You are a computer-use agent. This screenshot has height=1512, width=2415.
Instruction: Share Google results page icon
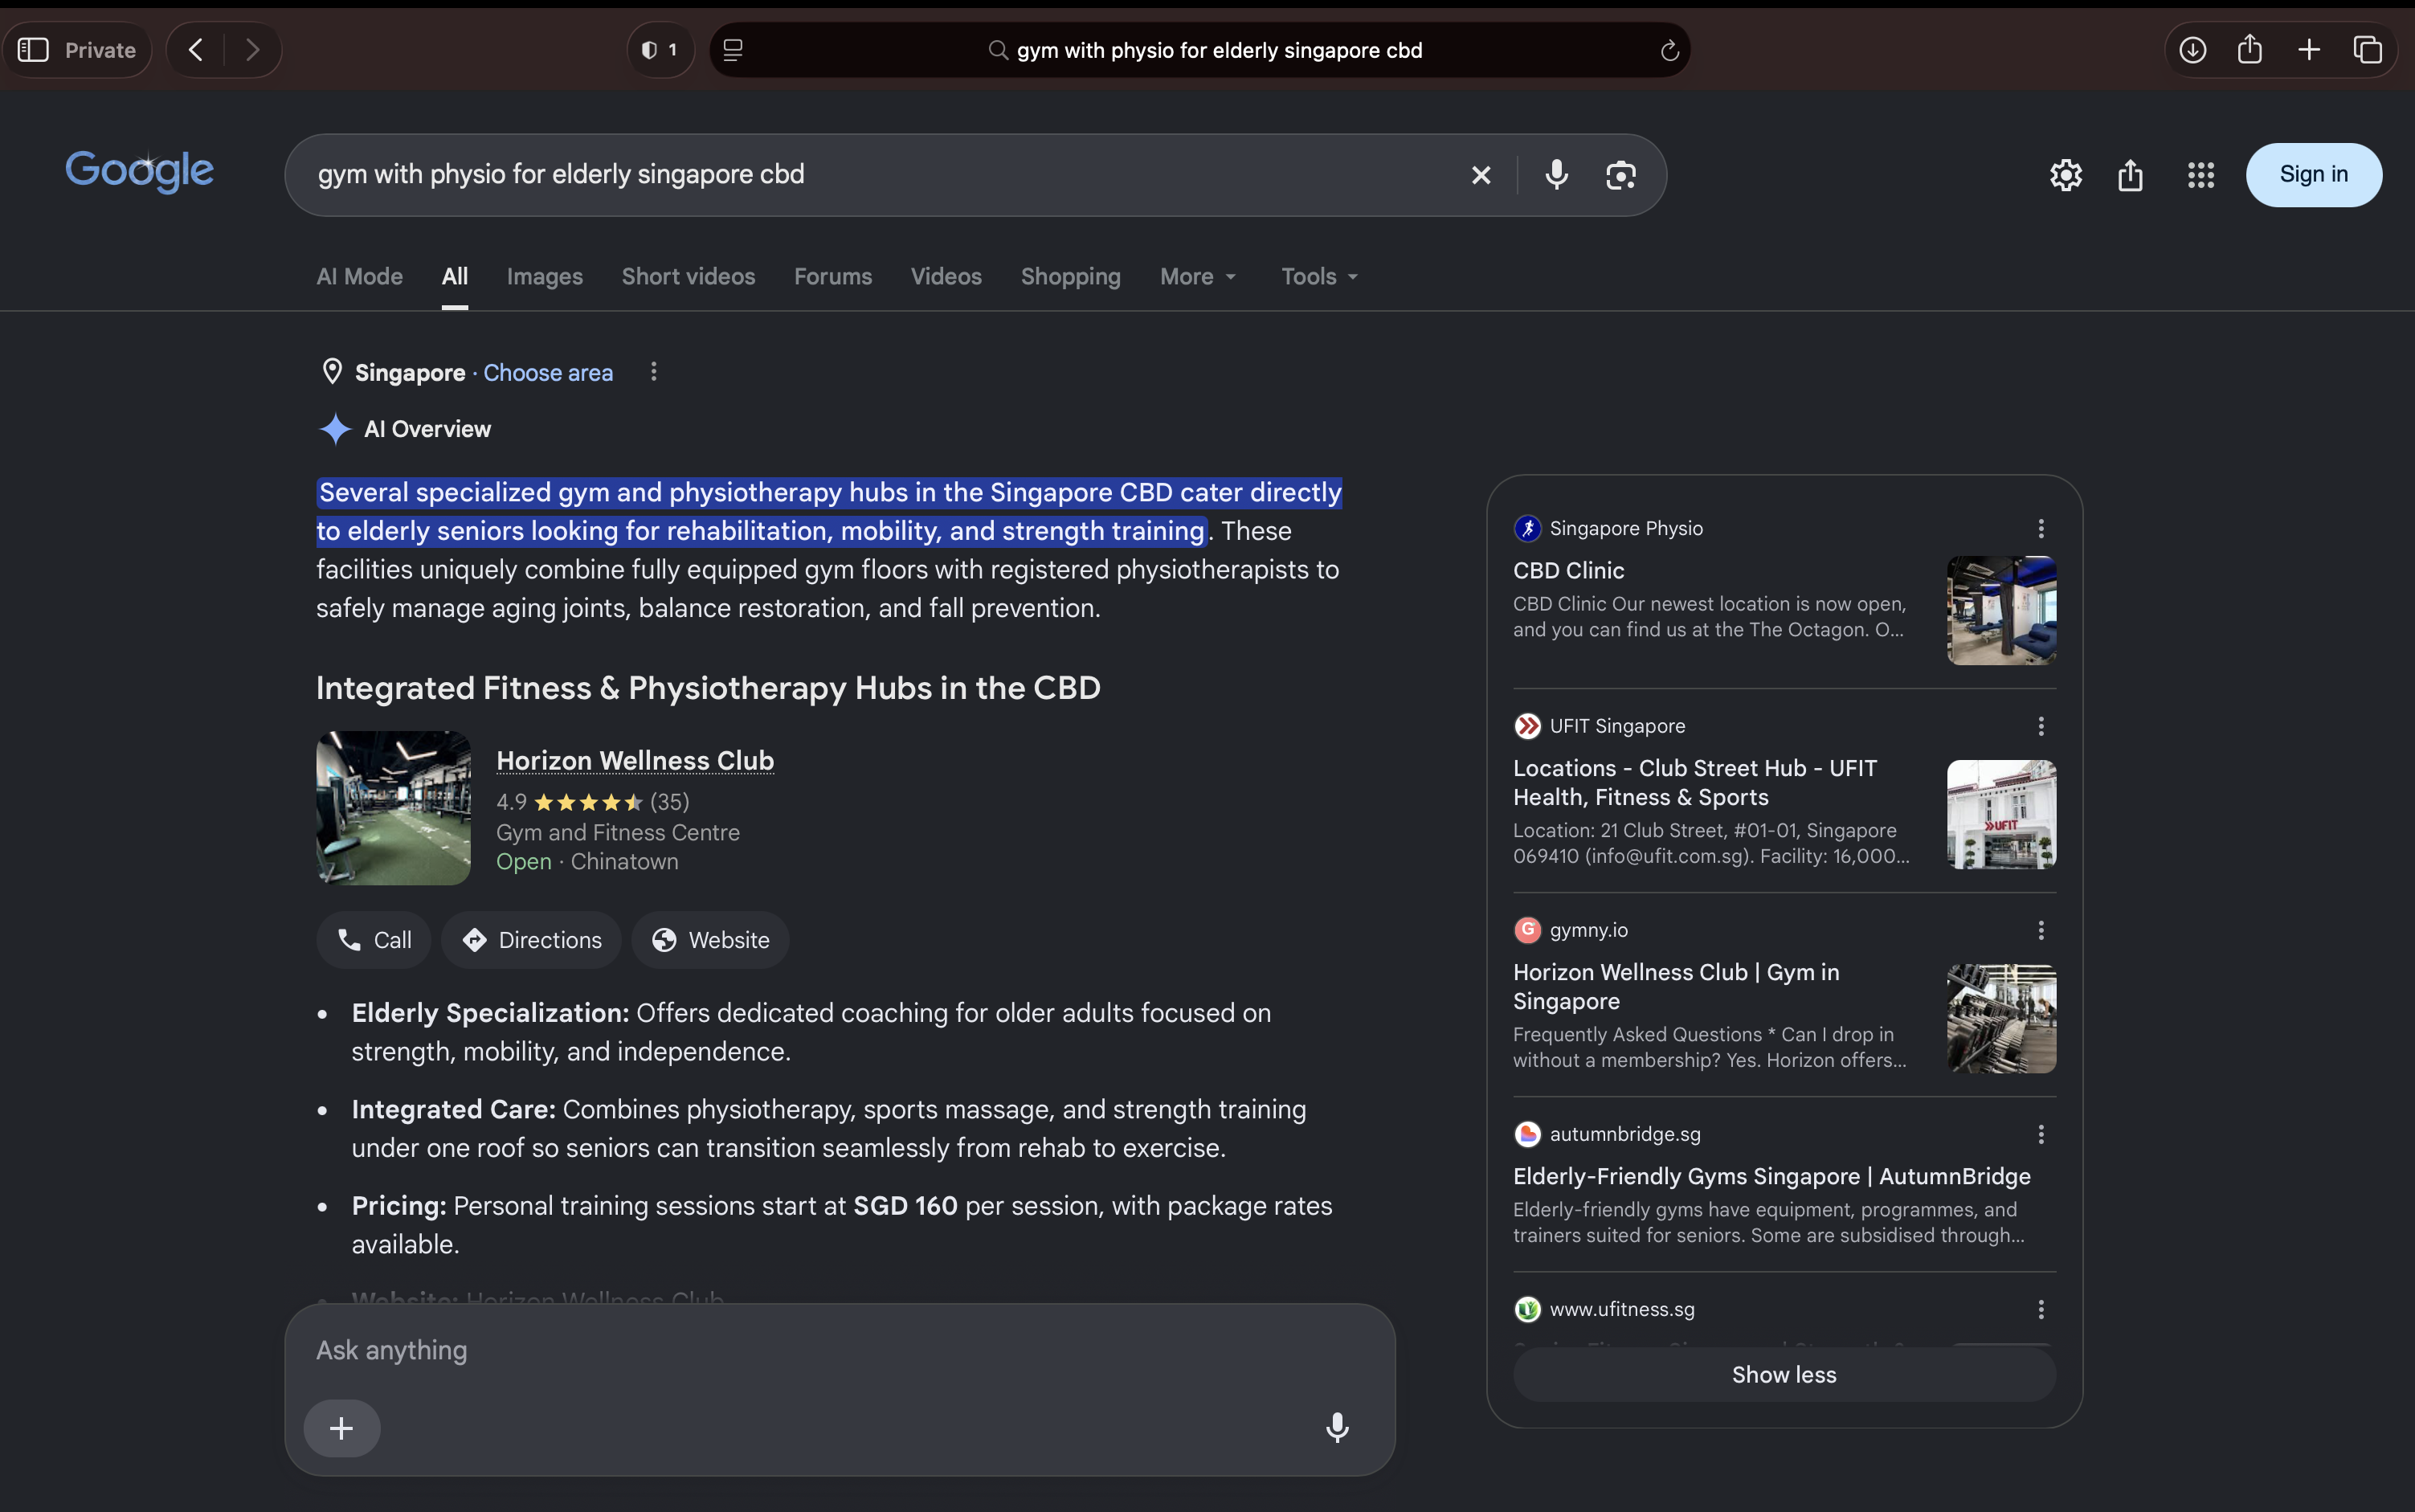[2131, 175]
